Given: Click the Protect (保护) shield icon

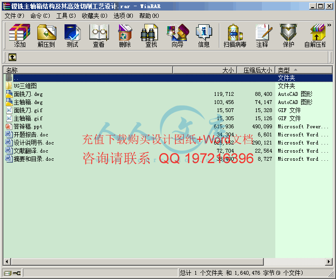Looking at the screenshot, I should (288, 35).
